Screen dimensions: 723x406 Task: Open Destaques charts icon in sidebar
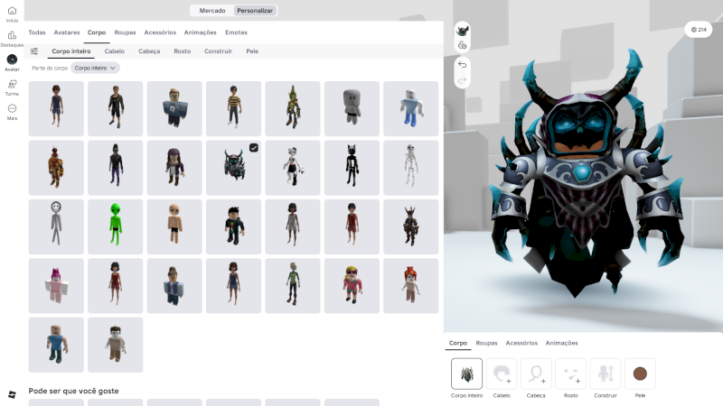pyautogui.click(x=12, y=35)
